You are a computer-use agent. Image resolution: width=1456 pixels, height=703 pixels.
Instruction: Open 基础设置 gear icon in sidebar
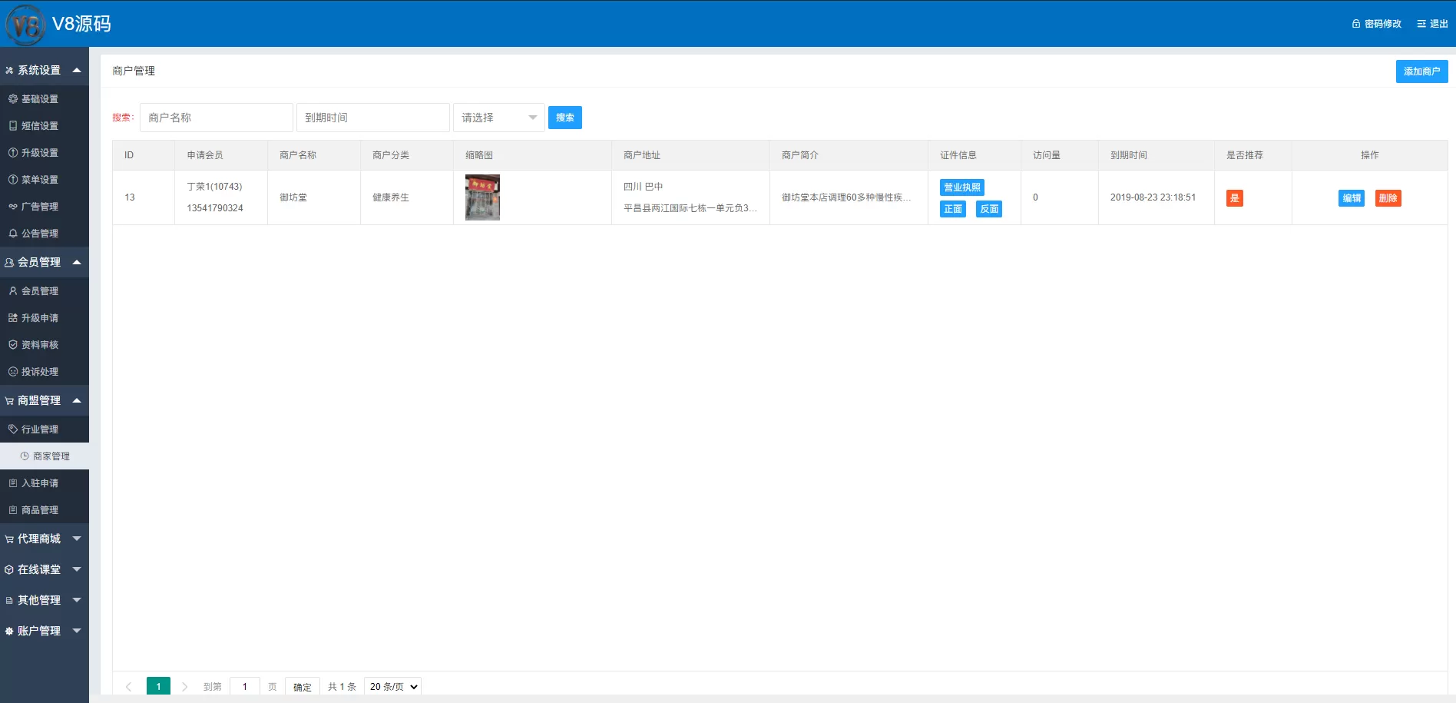point(13,99)
